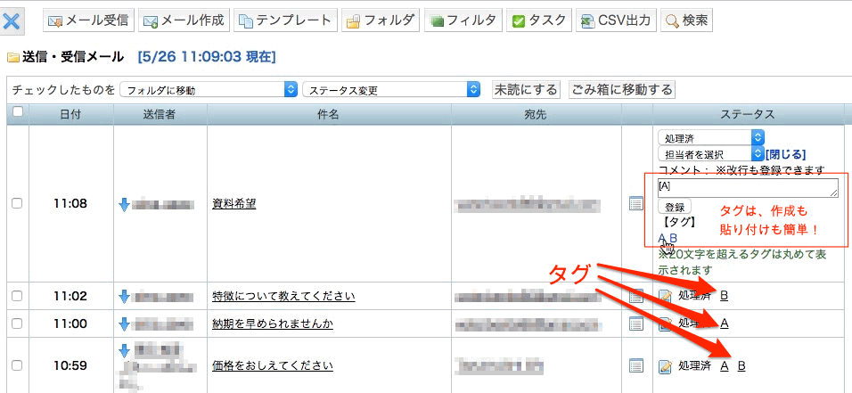Click the [閉じる] close link
Viewport: 852px width, 393px height.
[785, 154]
